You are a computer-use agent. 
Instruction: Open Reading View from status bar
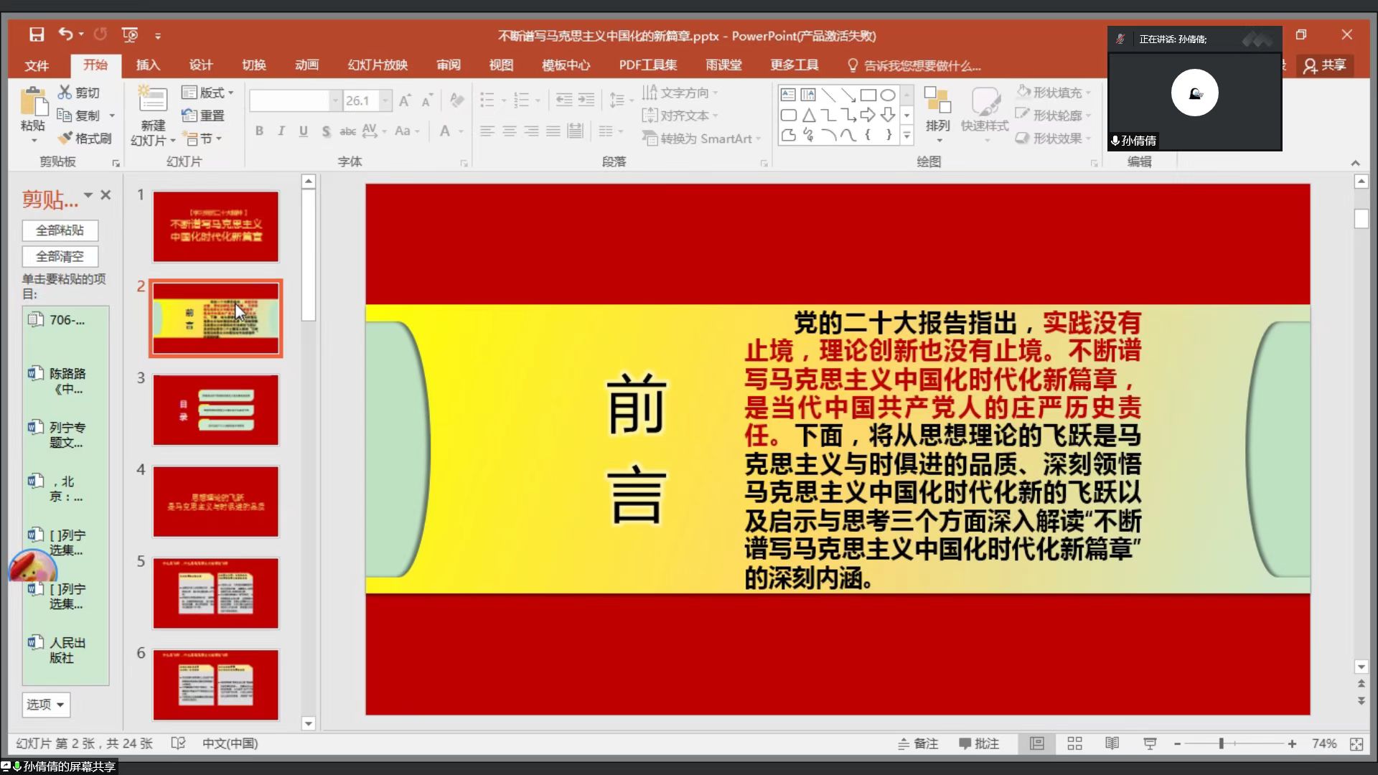click(1112, 743)
